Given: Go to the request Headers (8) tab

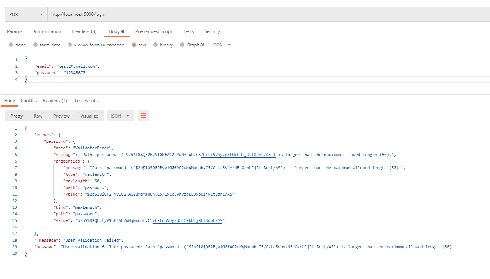Looking at the screenshot, I should coord(84,31).
